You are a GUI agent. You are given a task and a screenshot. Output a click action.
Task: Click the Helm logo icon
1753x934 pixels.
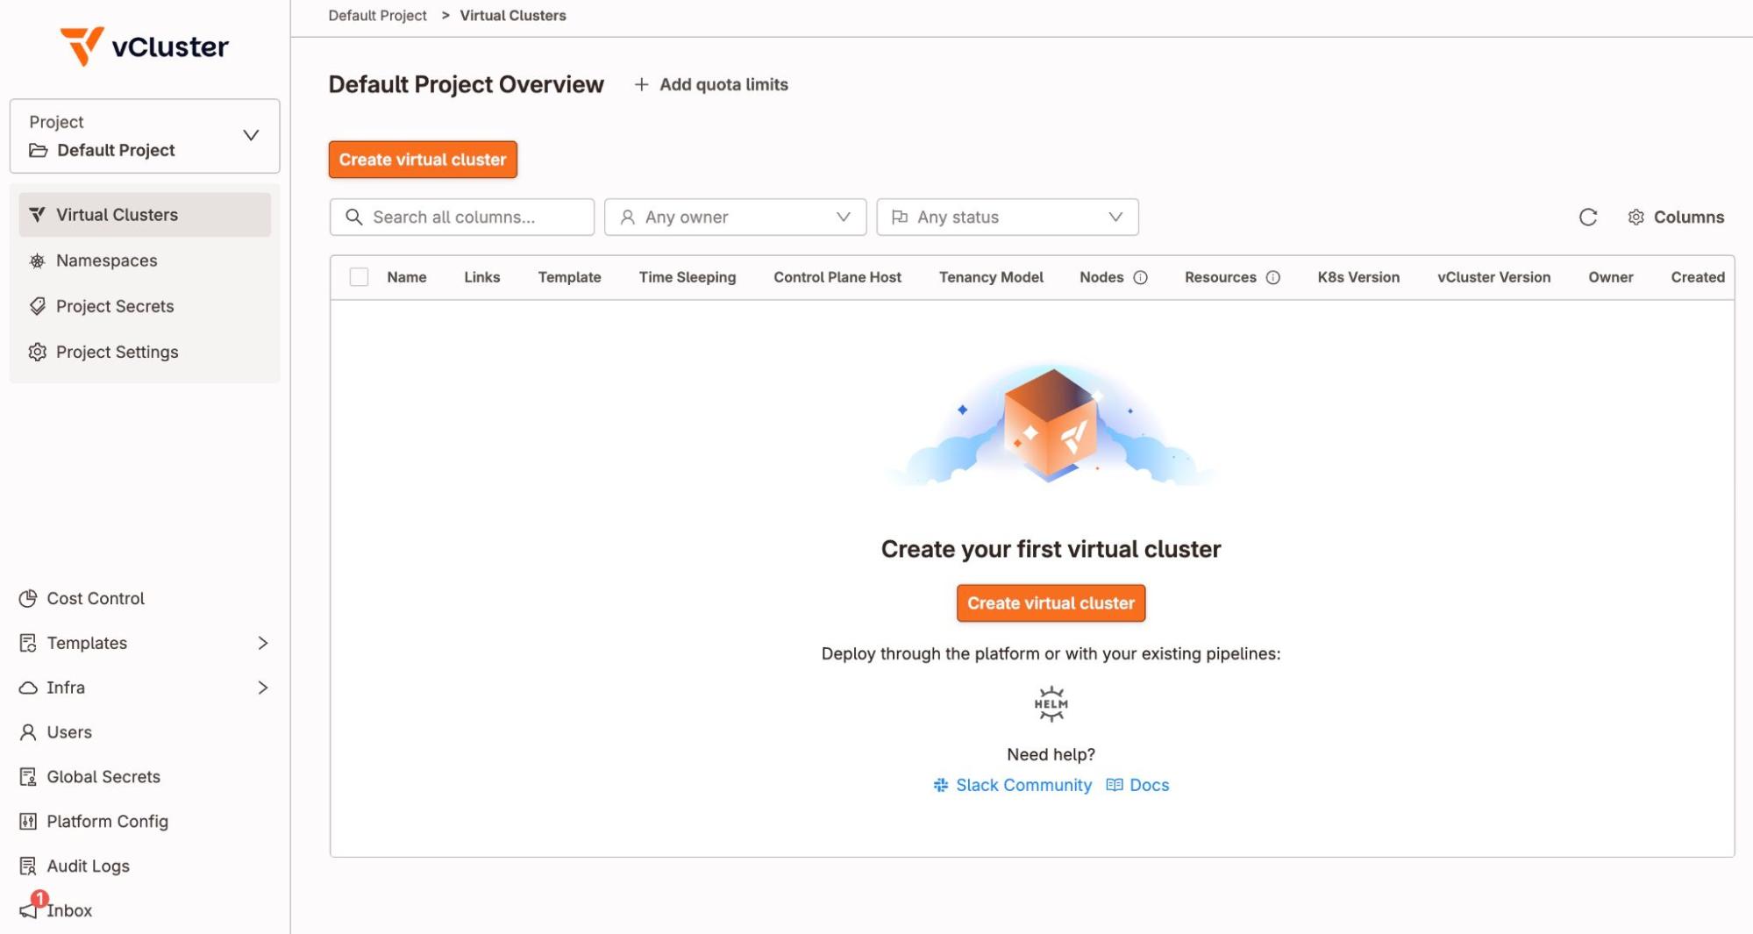[1051, 704]
